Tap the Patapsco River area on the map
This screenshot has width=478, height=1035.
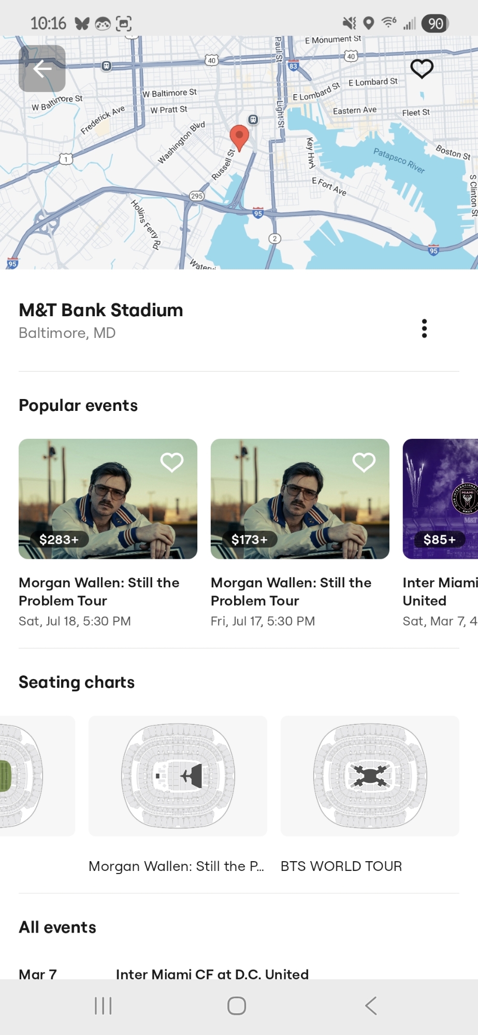[x=399, y=160]
